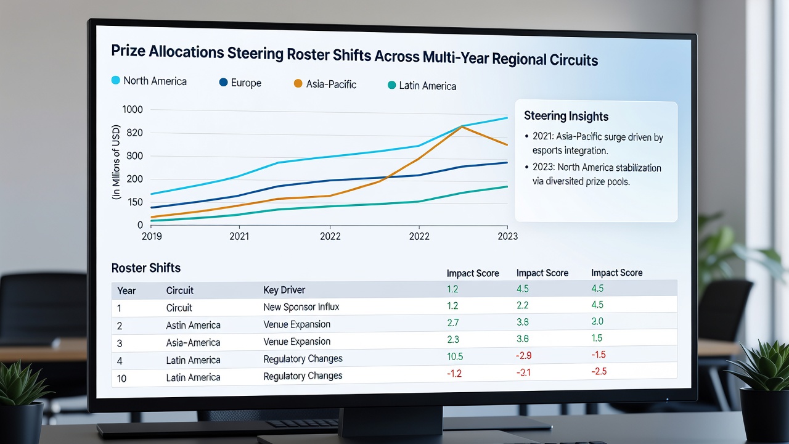Click the 10.5 impact score cell

click(x=456, y=357)
